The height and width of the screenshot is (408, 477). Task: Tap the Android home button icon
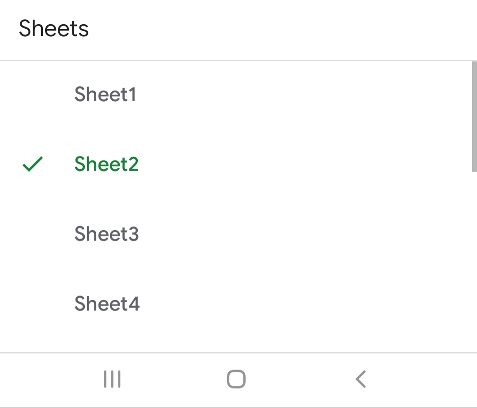click(x=236, y=379)
